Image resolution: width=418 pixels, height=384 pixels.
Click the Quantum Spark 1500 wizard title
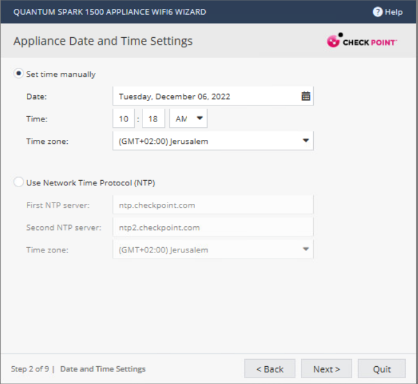[109, 12]
